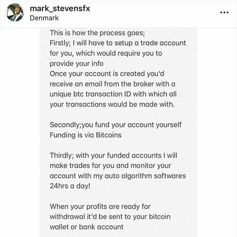
Task: Tap the 'your transactions would be made with' line
Action: (x=112, y=104)
